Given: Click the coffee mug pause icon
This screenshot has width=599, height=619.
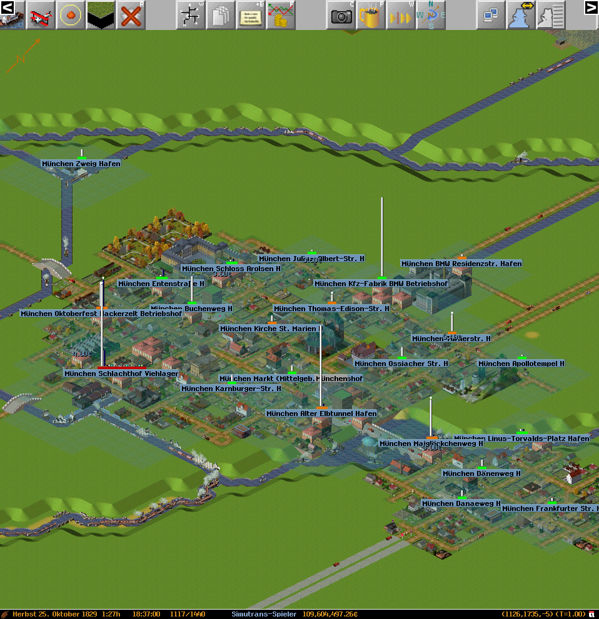Looking at the screenshot, I should (x=371, y=16).
